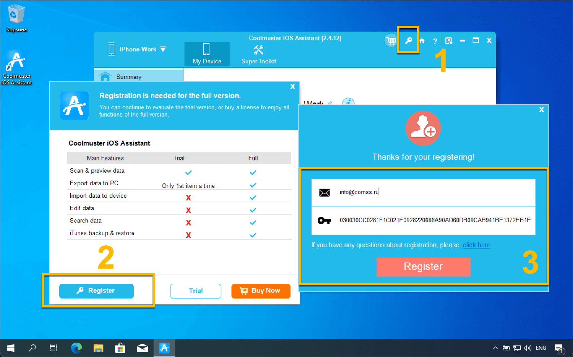Click the envelope icon beside email field

[324, 193]
